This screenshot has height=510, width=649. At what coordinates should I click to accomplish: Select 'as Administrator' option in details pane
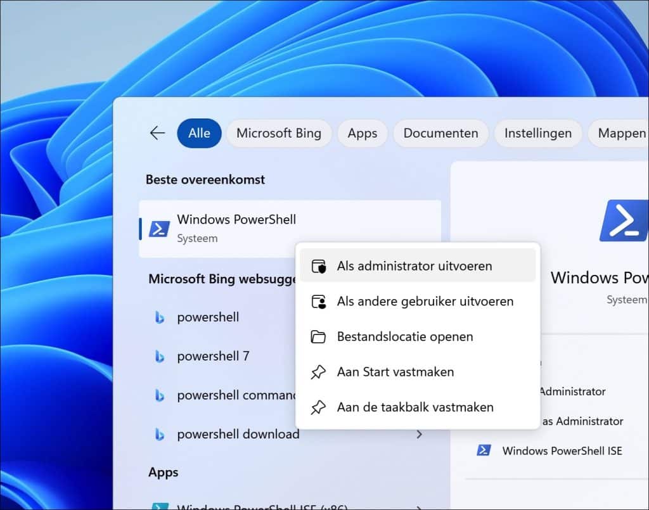point(583,421)
